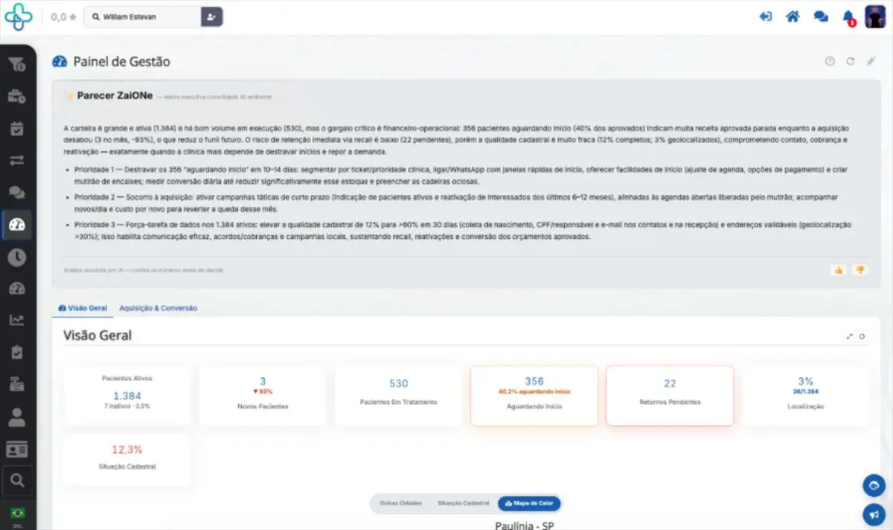The height and width of the screenshot is (530, 893).
Task: Click the logout arrow icon in header
Action: click(x=765, y=16)
